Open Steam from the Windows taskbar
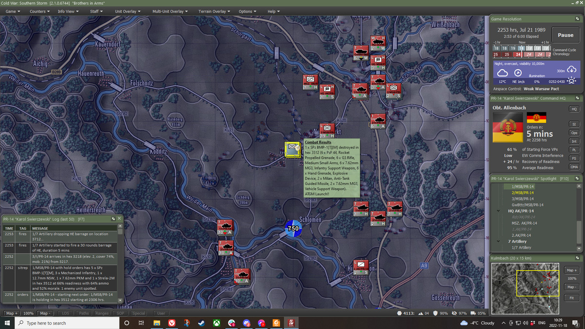 pyautogui.click(x=201, y=323)
